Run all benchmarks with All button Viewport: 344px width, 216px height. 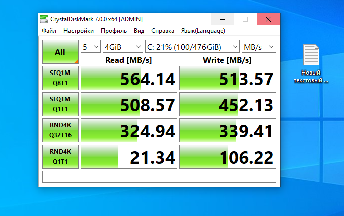(60, 52)
